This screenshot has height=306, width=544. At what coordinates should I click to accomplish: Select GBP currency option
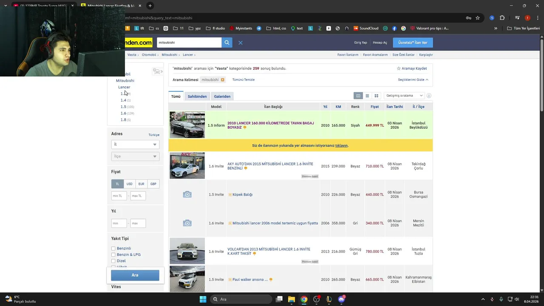click(153, 184)
